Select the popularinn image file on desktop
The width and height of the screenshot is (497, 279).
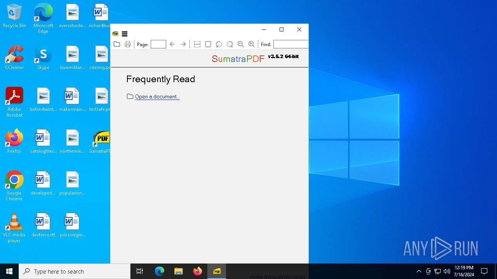[x=72, y=183]
